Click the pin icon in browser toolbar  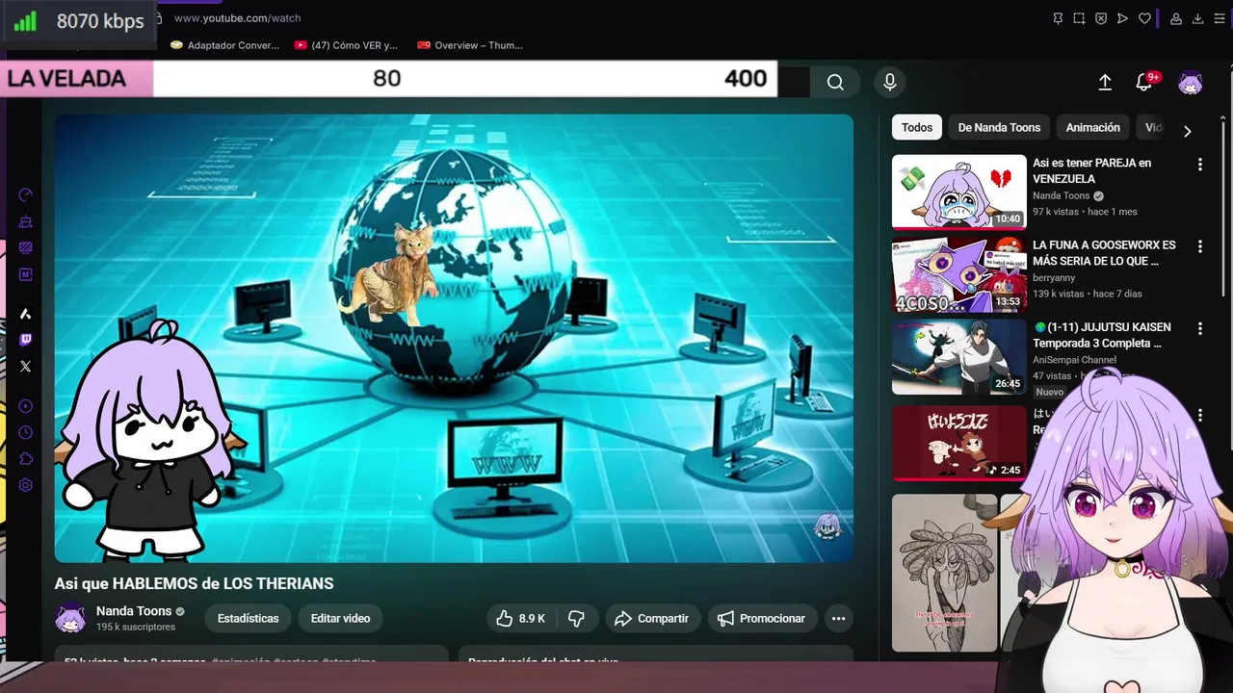[x=1058, y=18]
